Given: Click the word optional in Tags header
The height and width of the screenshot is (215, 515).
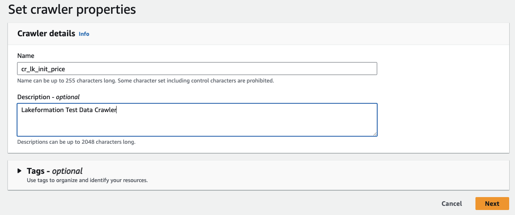Looking at the screenshot, I should pyautogui.click(x=67, y=171).
